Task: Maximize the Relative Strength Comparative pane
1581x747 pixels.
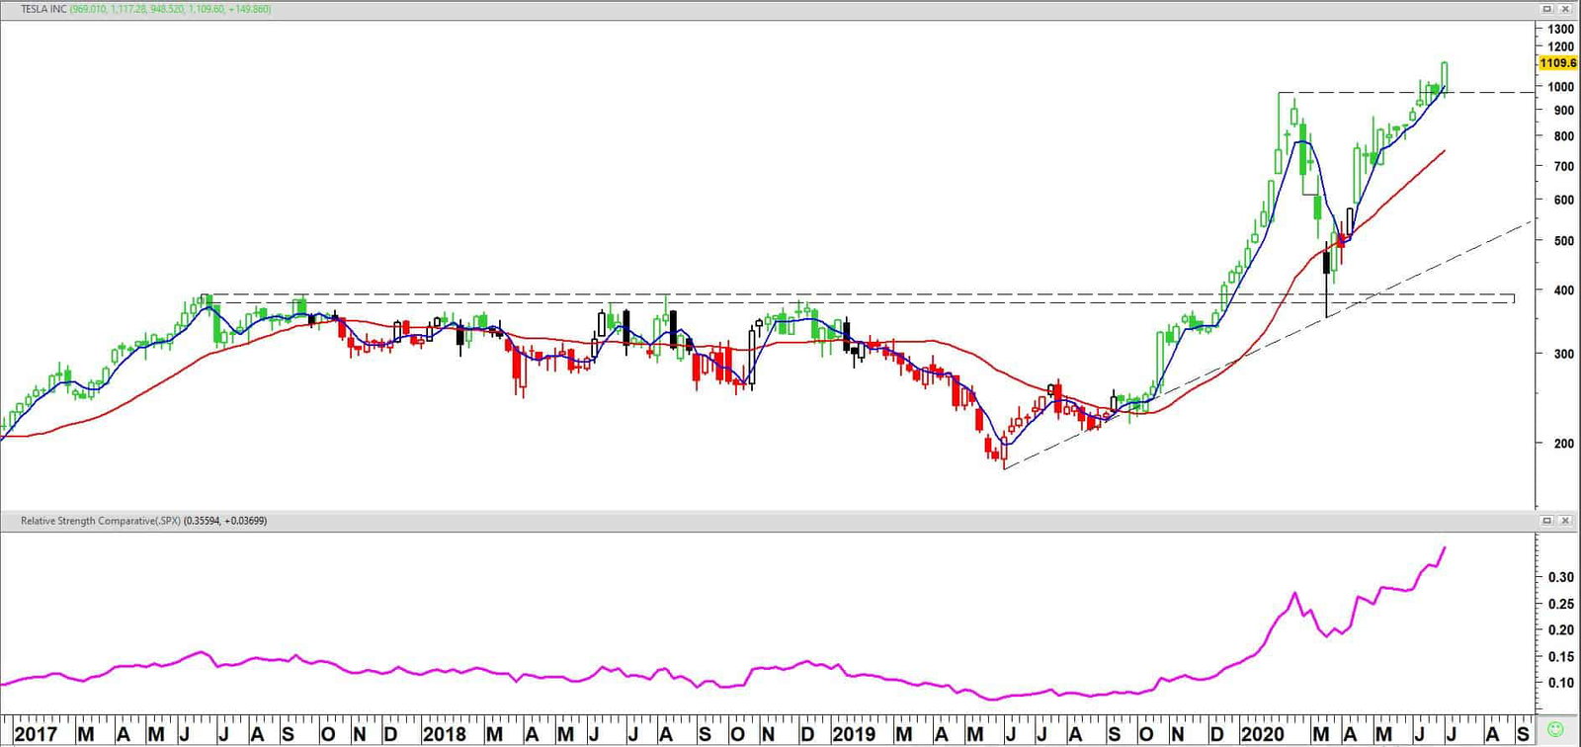Action: [x=1547, y=521]
